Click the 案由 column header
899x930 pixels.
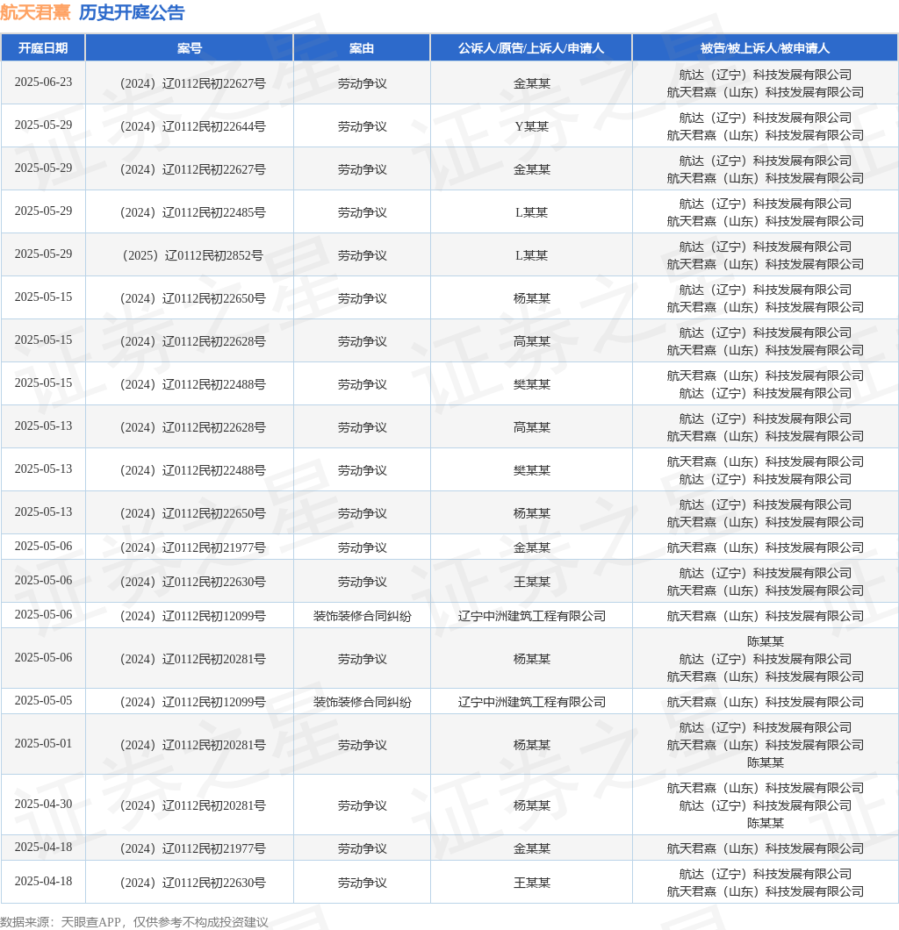[x=362, y=48]
